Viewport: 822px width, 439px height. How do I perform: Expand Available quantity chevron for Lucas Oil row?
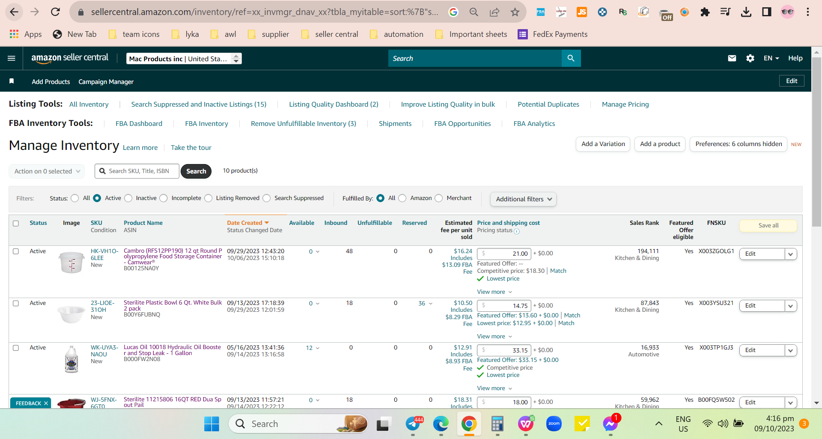pos(318,348)
